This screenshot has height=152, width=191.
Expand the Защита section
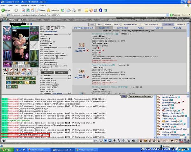click(x=41, y=75)
